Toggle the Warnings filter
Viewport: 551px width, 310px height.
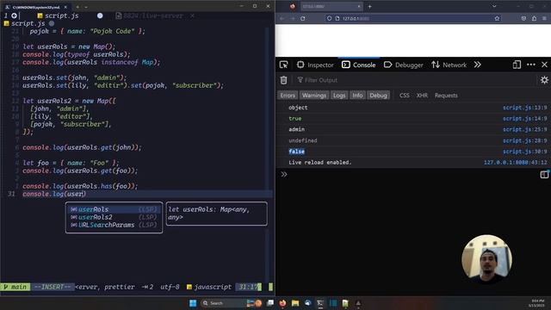(x=313, y=96)
